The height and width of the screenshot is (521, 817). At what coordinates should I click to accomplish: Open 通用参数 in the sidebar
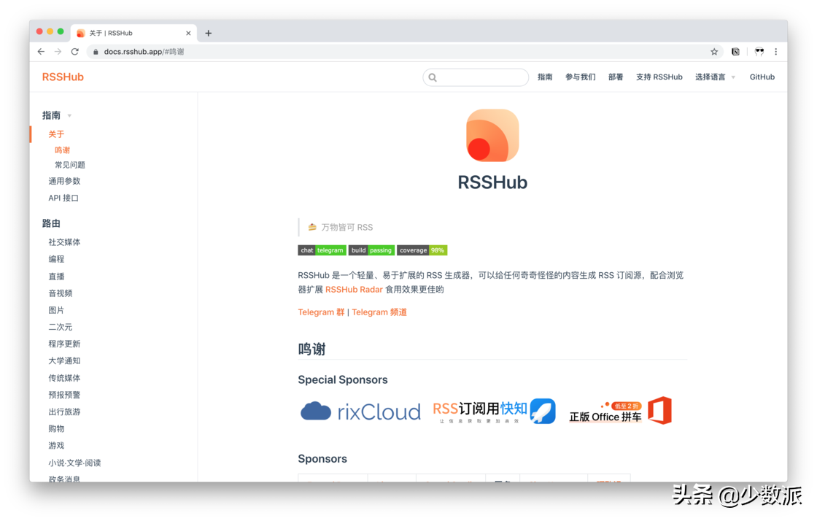(x=65, y=181)
